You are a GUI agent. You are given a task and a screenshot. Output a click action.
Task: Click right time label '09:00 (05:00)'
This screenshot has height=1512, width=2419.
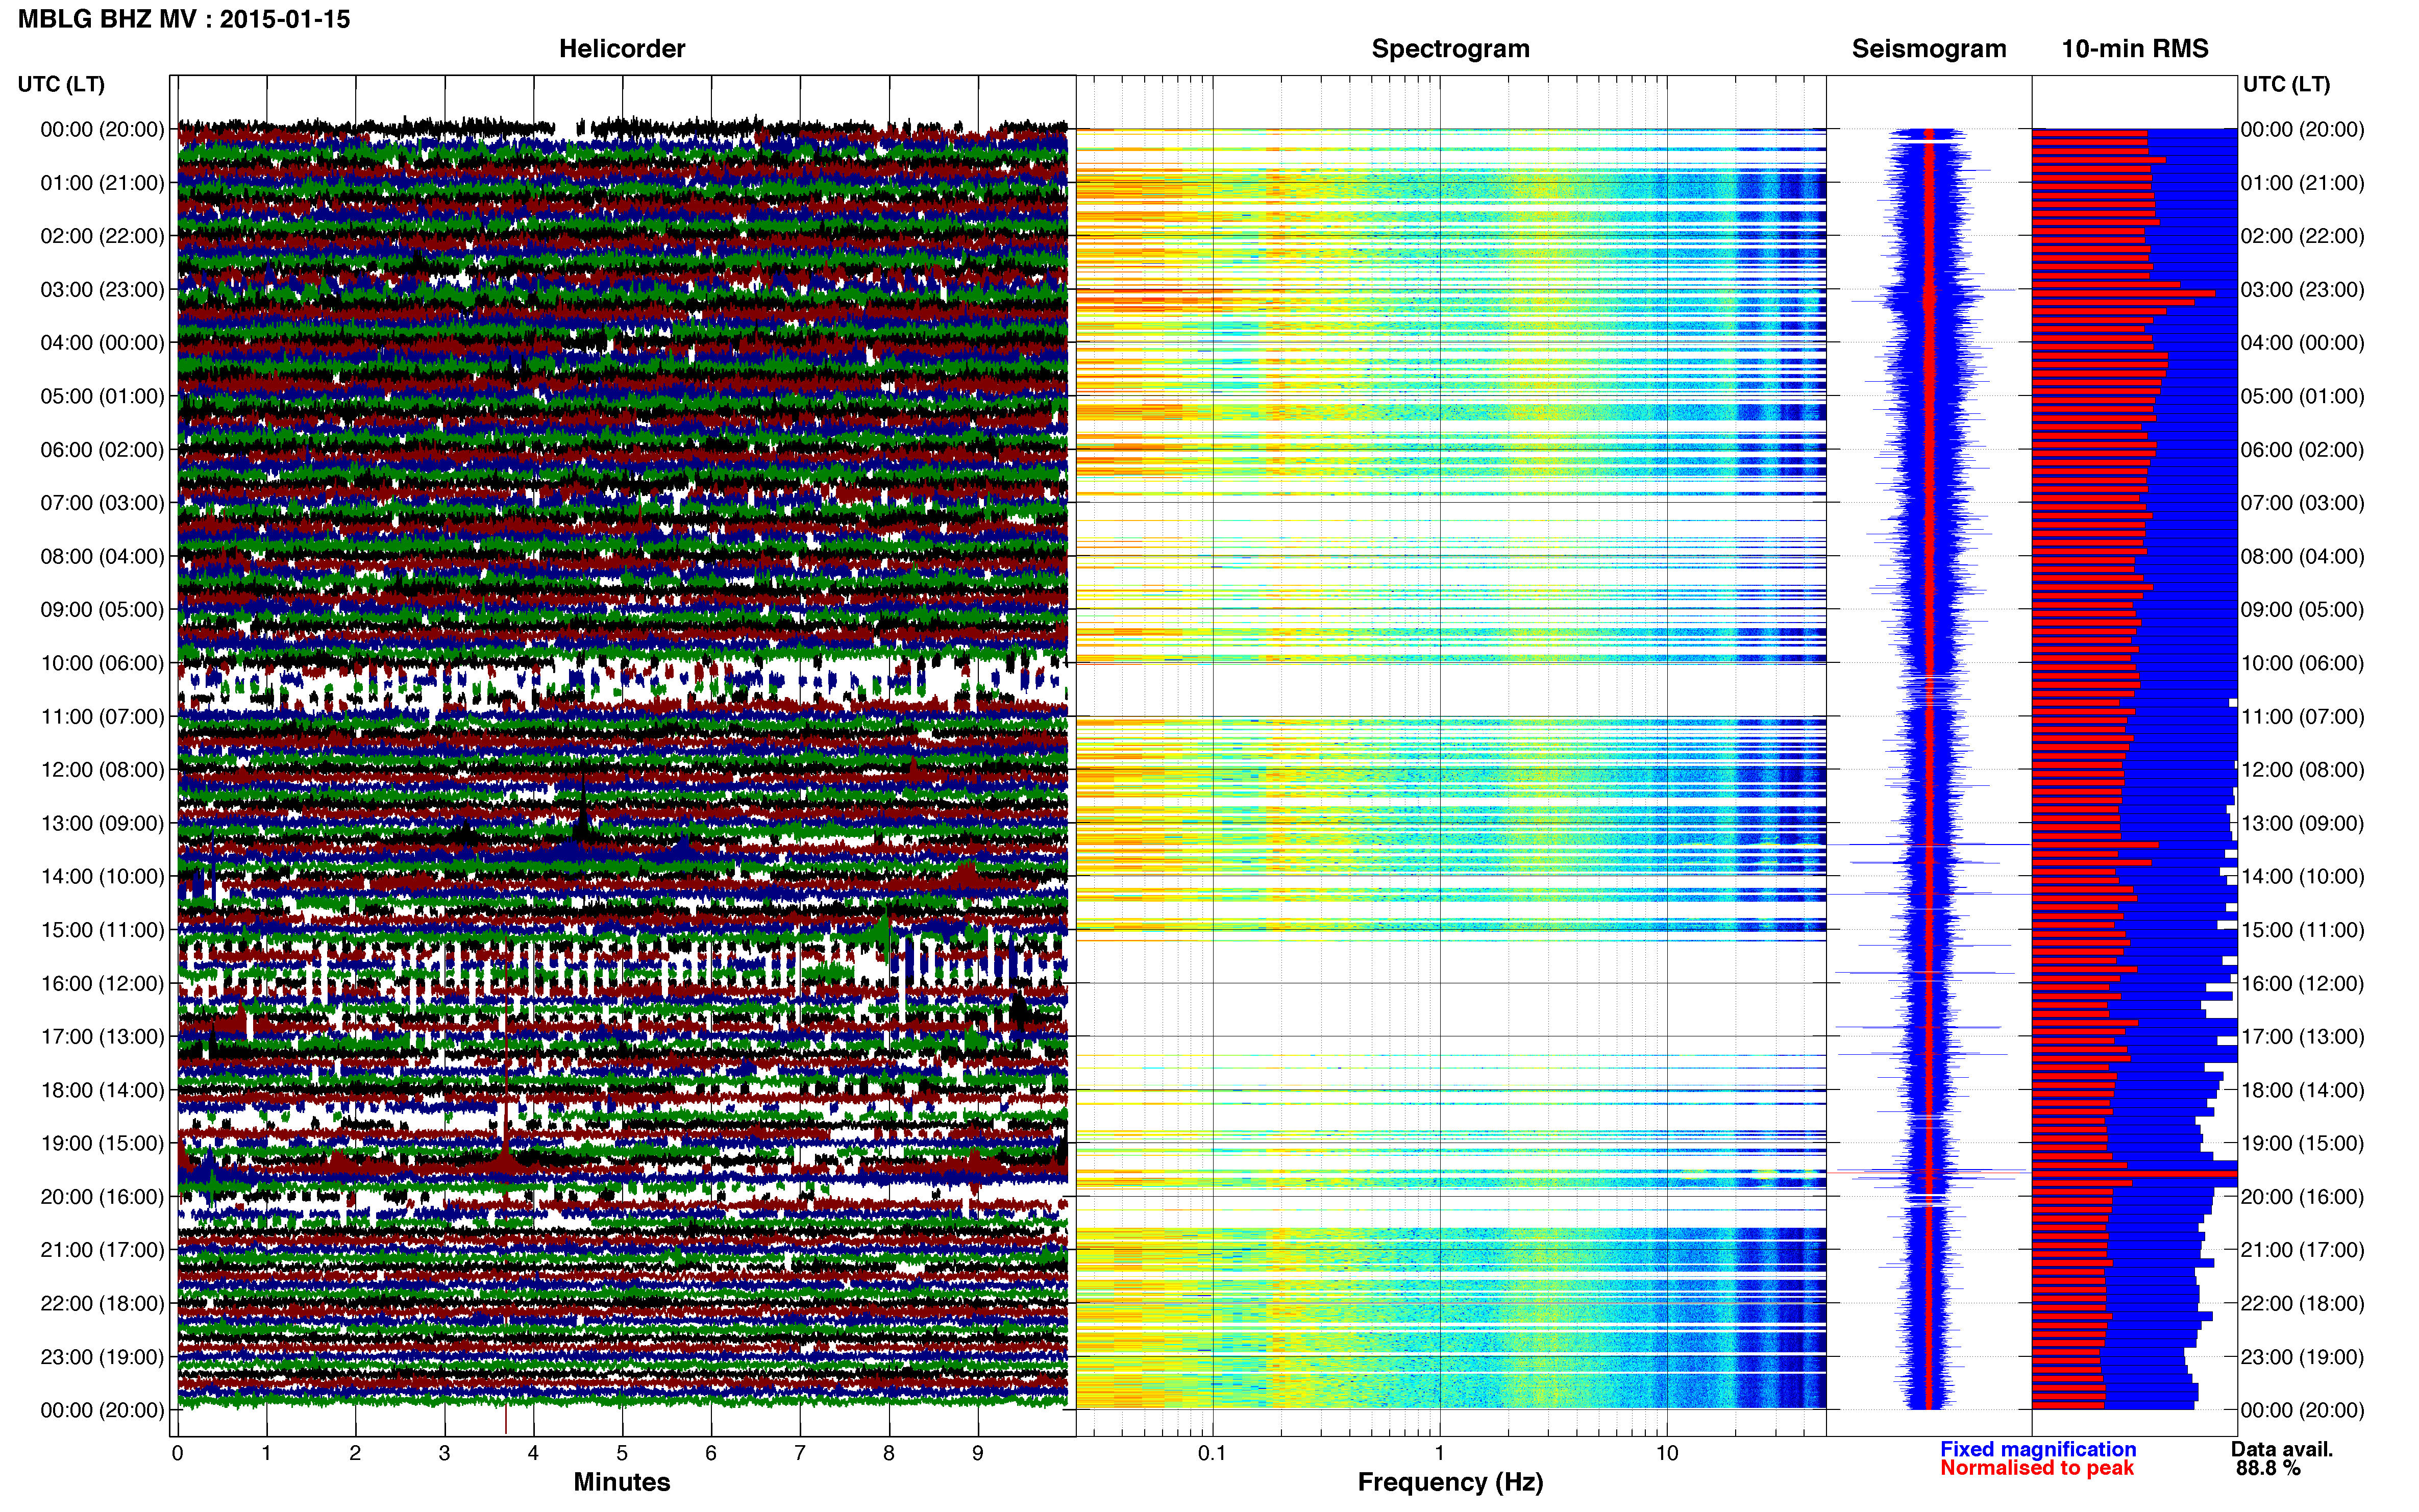coord(2302,610)
